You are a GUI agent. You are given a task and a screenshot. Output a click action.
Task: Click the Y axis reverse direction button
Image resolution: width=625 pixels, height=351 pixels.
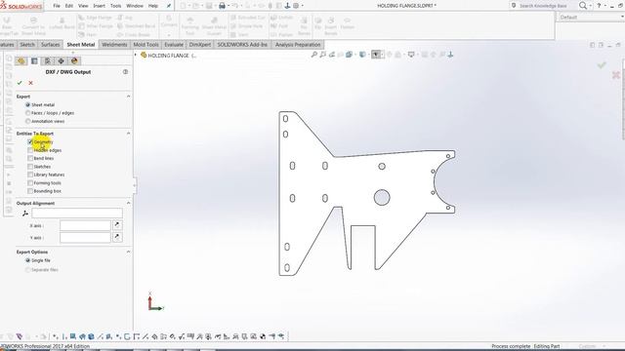[x=117, y=237]
